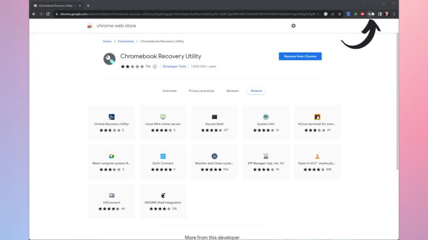Open the Chrome three-dot menu
The height and width of the screenshot is (240, 428).
(x=394, y=14)
